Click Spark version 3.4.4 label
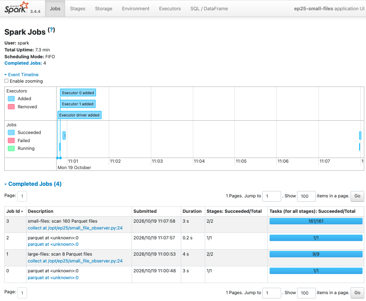Image resolution: width=366 pixels, height=301 pixels. (x=35, y=11)
